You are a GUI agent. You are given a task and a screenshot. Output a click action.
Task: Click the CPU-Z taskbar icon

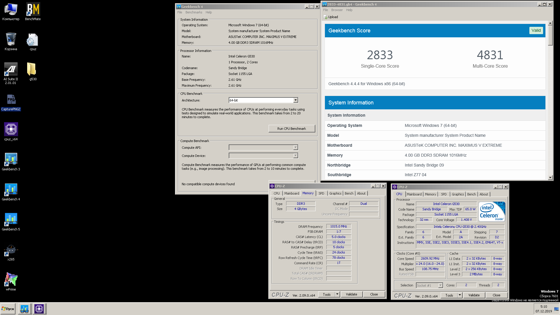tap(39, 309)
